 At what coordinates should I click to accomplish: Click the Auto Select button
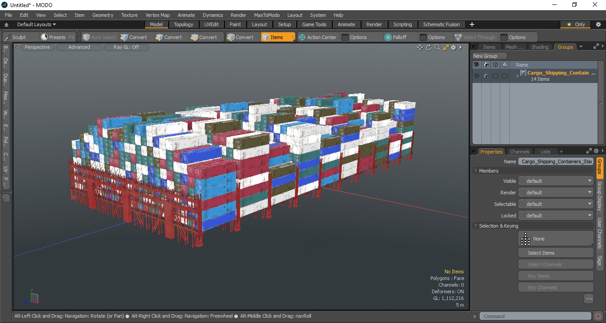tap(99, 37)
